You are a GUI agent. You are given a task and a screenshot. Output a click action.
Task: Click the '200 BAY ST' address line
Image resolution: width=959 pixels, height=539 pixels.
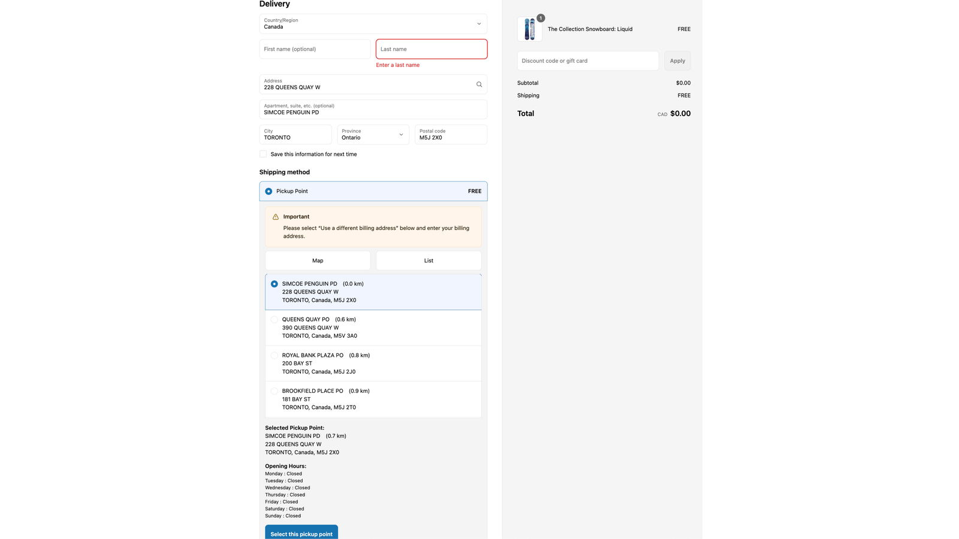pos(297,364)
